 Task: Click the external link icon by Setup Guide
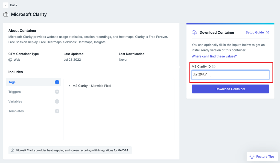[267, 32]
